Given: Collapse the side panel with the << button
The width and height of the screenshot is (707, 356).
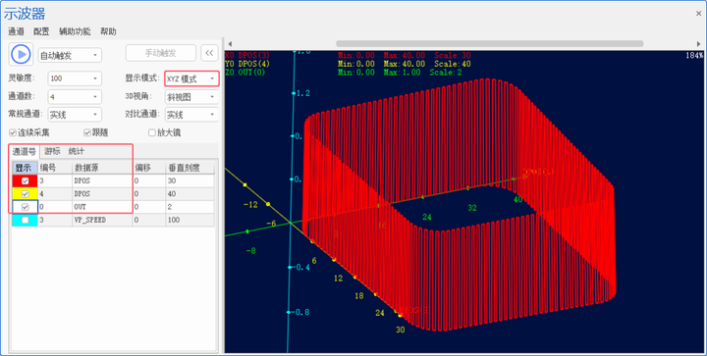Looking at the screenshot, I should point(209,53).
